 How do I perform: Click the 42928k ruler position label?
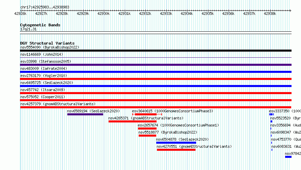click(62, 13)
